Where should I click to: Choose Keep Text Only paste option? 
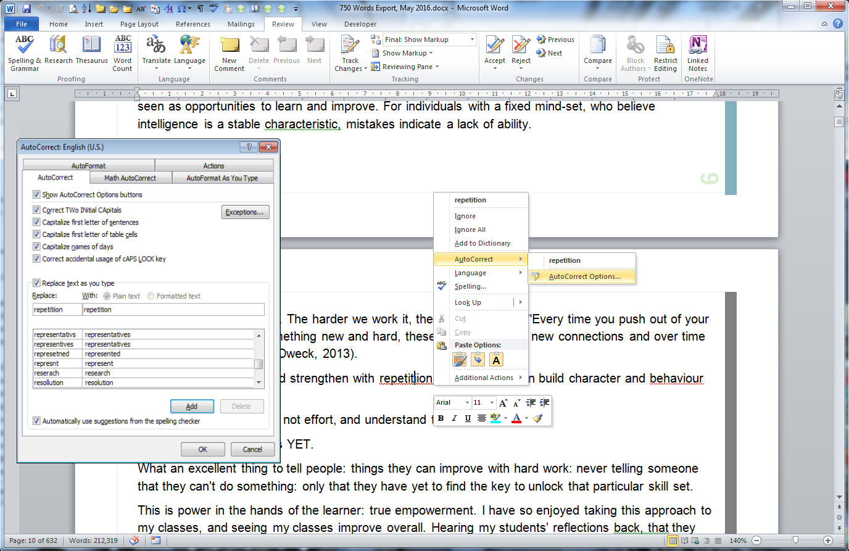(497, 360)
